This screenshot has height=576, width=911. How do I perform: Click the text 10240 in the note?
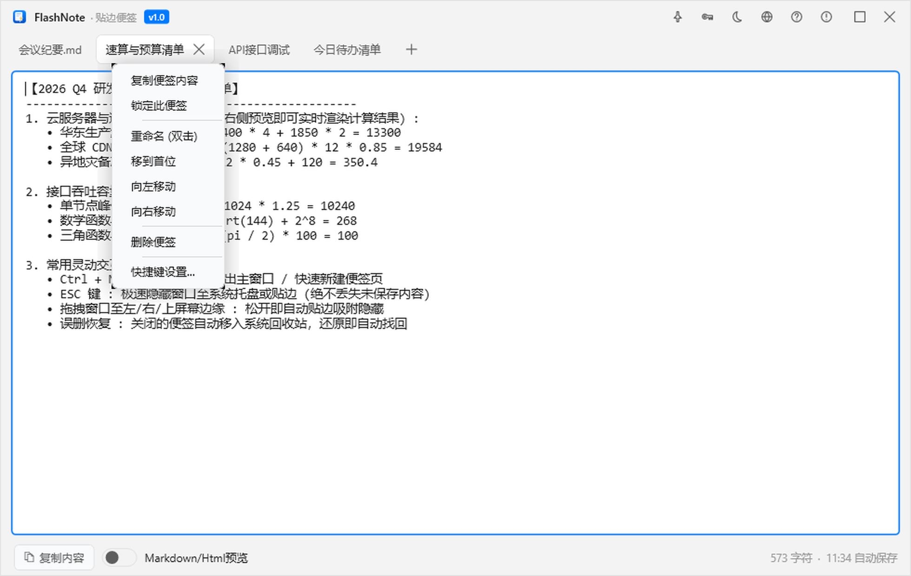click(x=338, y=206)
